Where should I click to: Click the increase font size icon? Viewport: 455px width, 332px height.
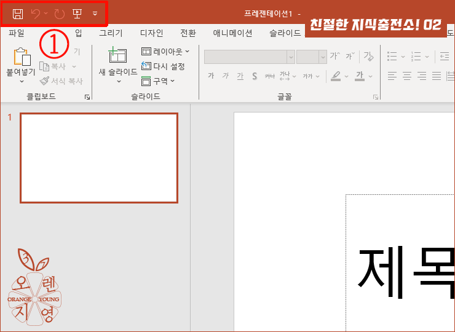[x=335, y=56]
